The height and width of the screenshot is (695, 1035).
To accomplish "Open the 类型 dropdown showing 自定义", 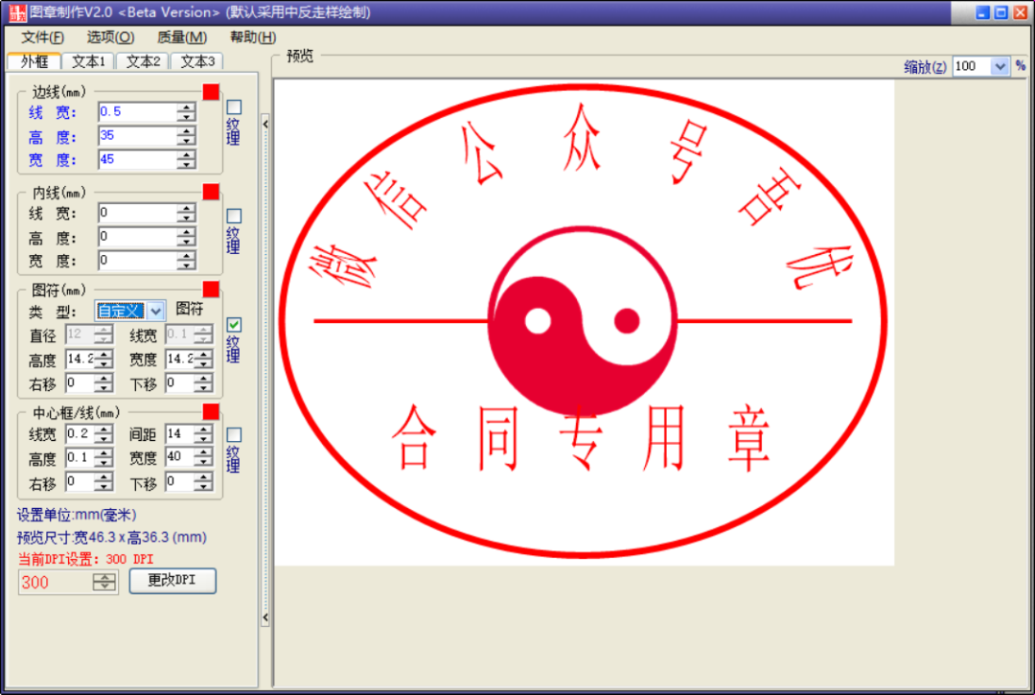I will tap(129, 310).
